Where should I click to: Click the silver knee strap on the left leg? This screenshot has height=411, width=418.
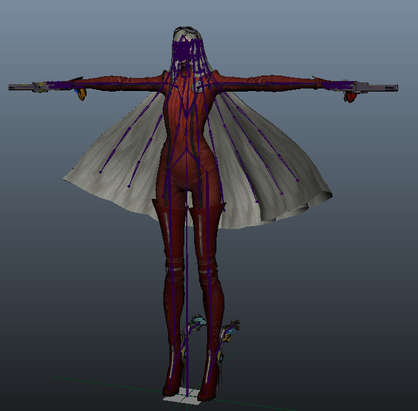pos(174,268)
